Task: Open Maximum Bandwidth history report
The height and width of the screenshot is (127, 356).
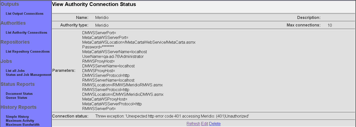Action: coord(23,125)
